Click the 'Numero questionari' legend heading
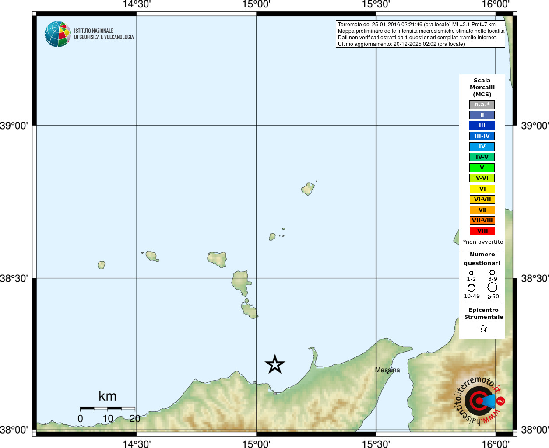The width and height of the screenshot is (549, 448). click(482, 259)
